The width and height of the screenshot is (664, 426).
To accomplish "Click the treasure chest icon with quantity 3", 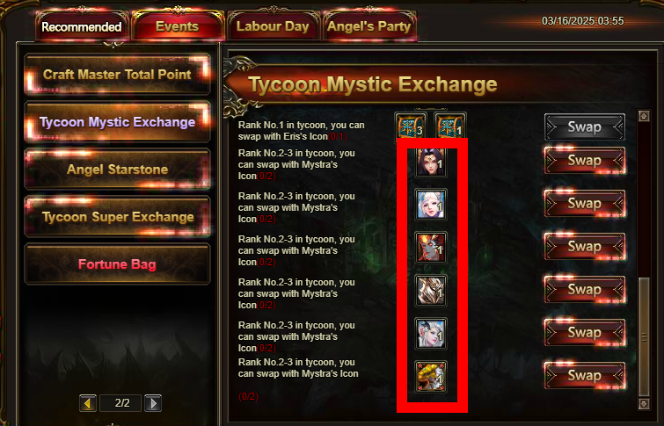I will (411, 126).
